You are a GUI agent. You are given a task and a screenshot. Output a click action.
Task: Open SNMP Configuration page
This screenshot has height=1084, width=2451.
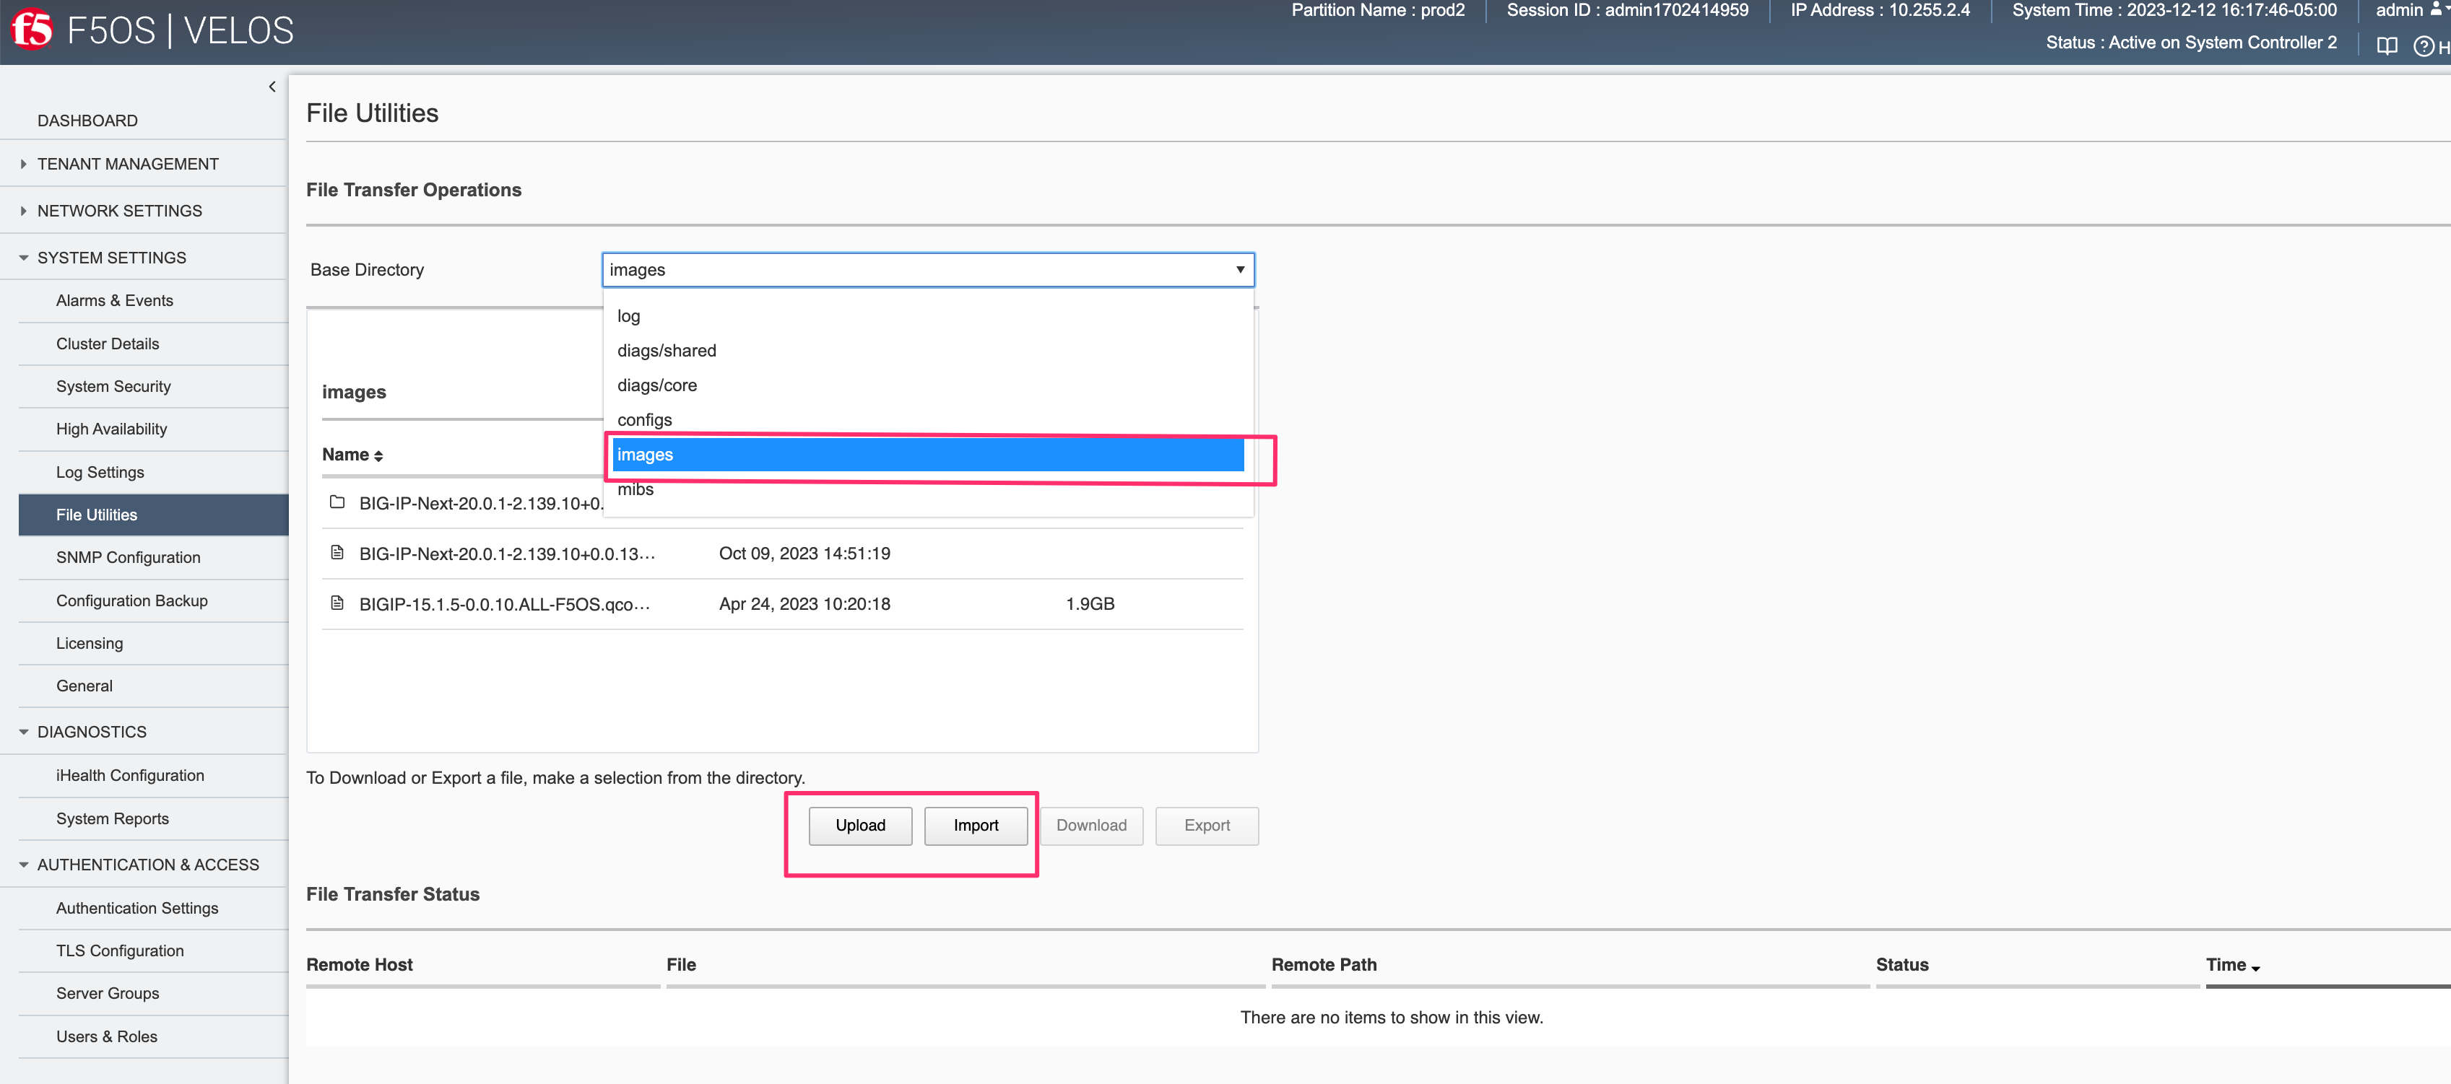pos(128,557)
